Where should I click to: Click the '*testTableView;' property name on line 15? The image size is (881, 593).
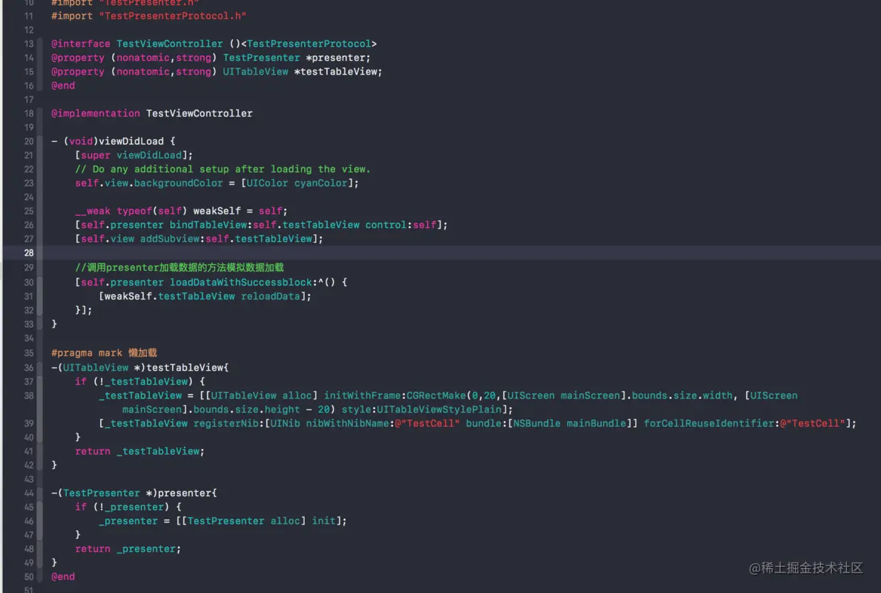338,72
